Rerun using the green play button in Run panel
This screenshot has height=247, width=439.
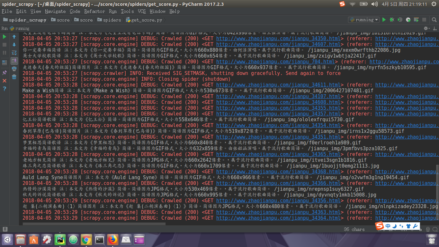pos(4,37)
